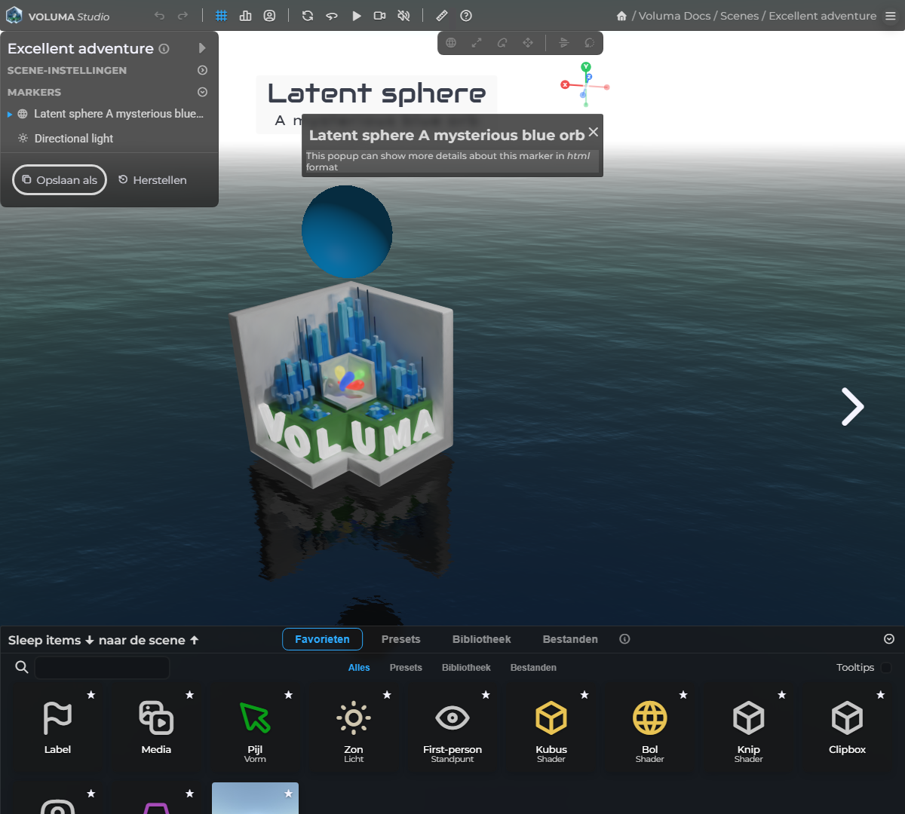Click the video camera record icon

380,16
